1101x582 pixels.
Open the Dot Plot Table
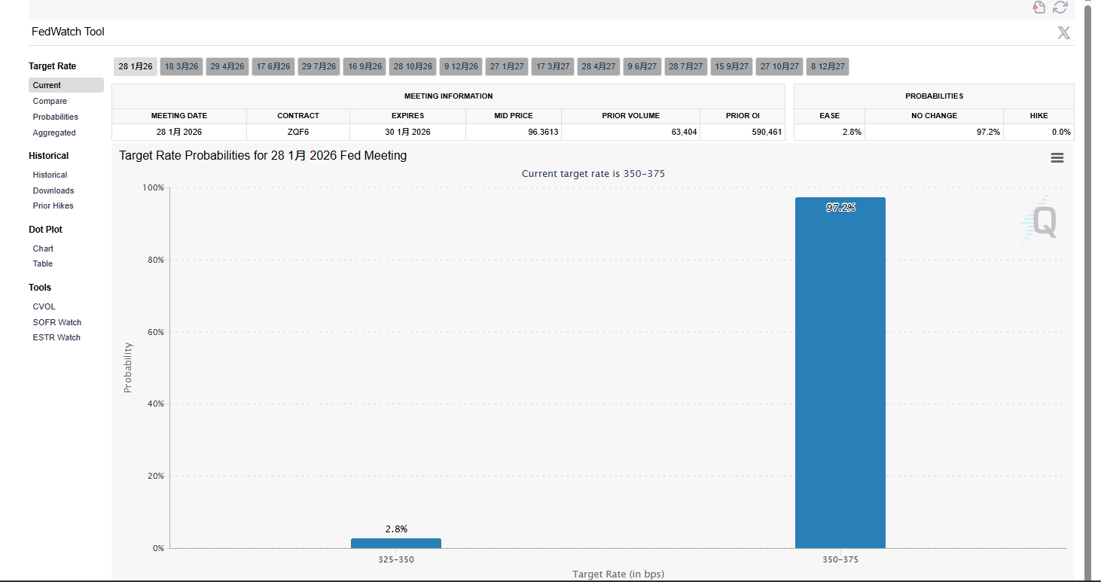43,264
